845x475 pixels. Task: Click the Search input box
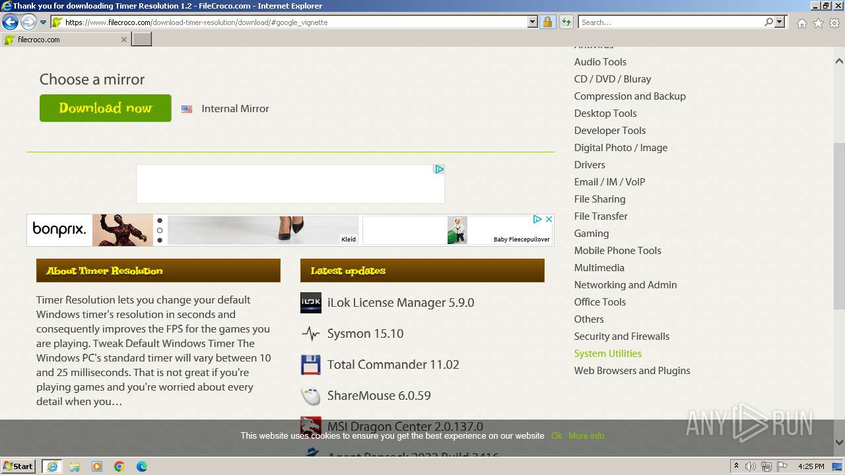(x=670, y=22)
